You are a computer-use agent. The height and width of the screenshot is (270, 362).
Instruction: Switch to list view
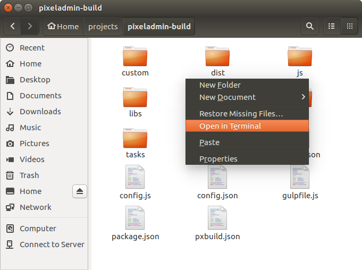pos(332,26)
